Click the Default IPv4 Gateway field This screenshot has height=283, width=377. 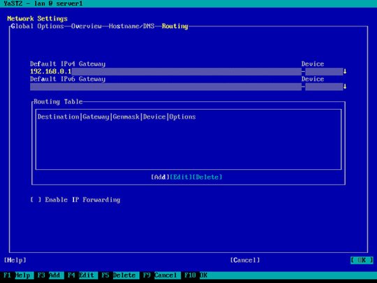[165, 71]
